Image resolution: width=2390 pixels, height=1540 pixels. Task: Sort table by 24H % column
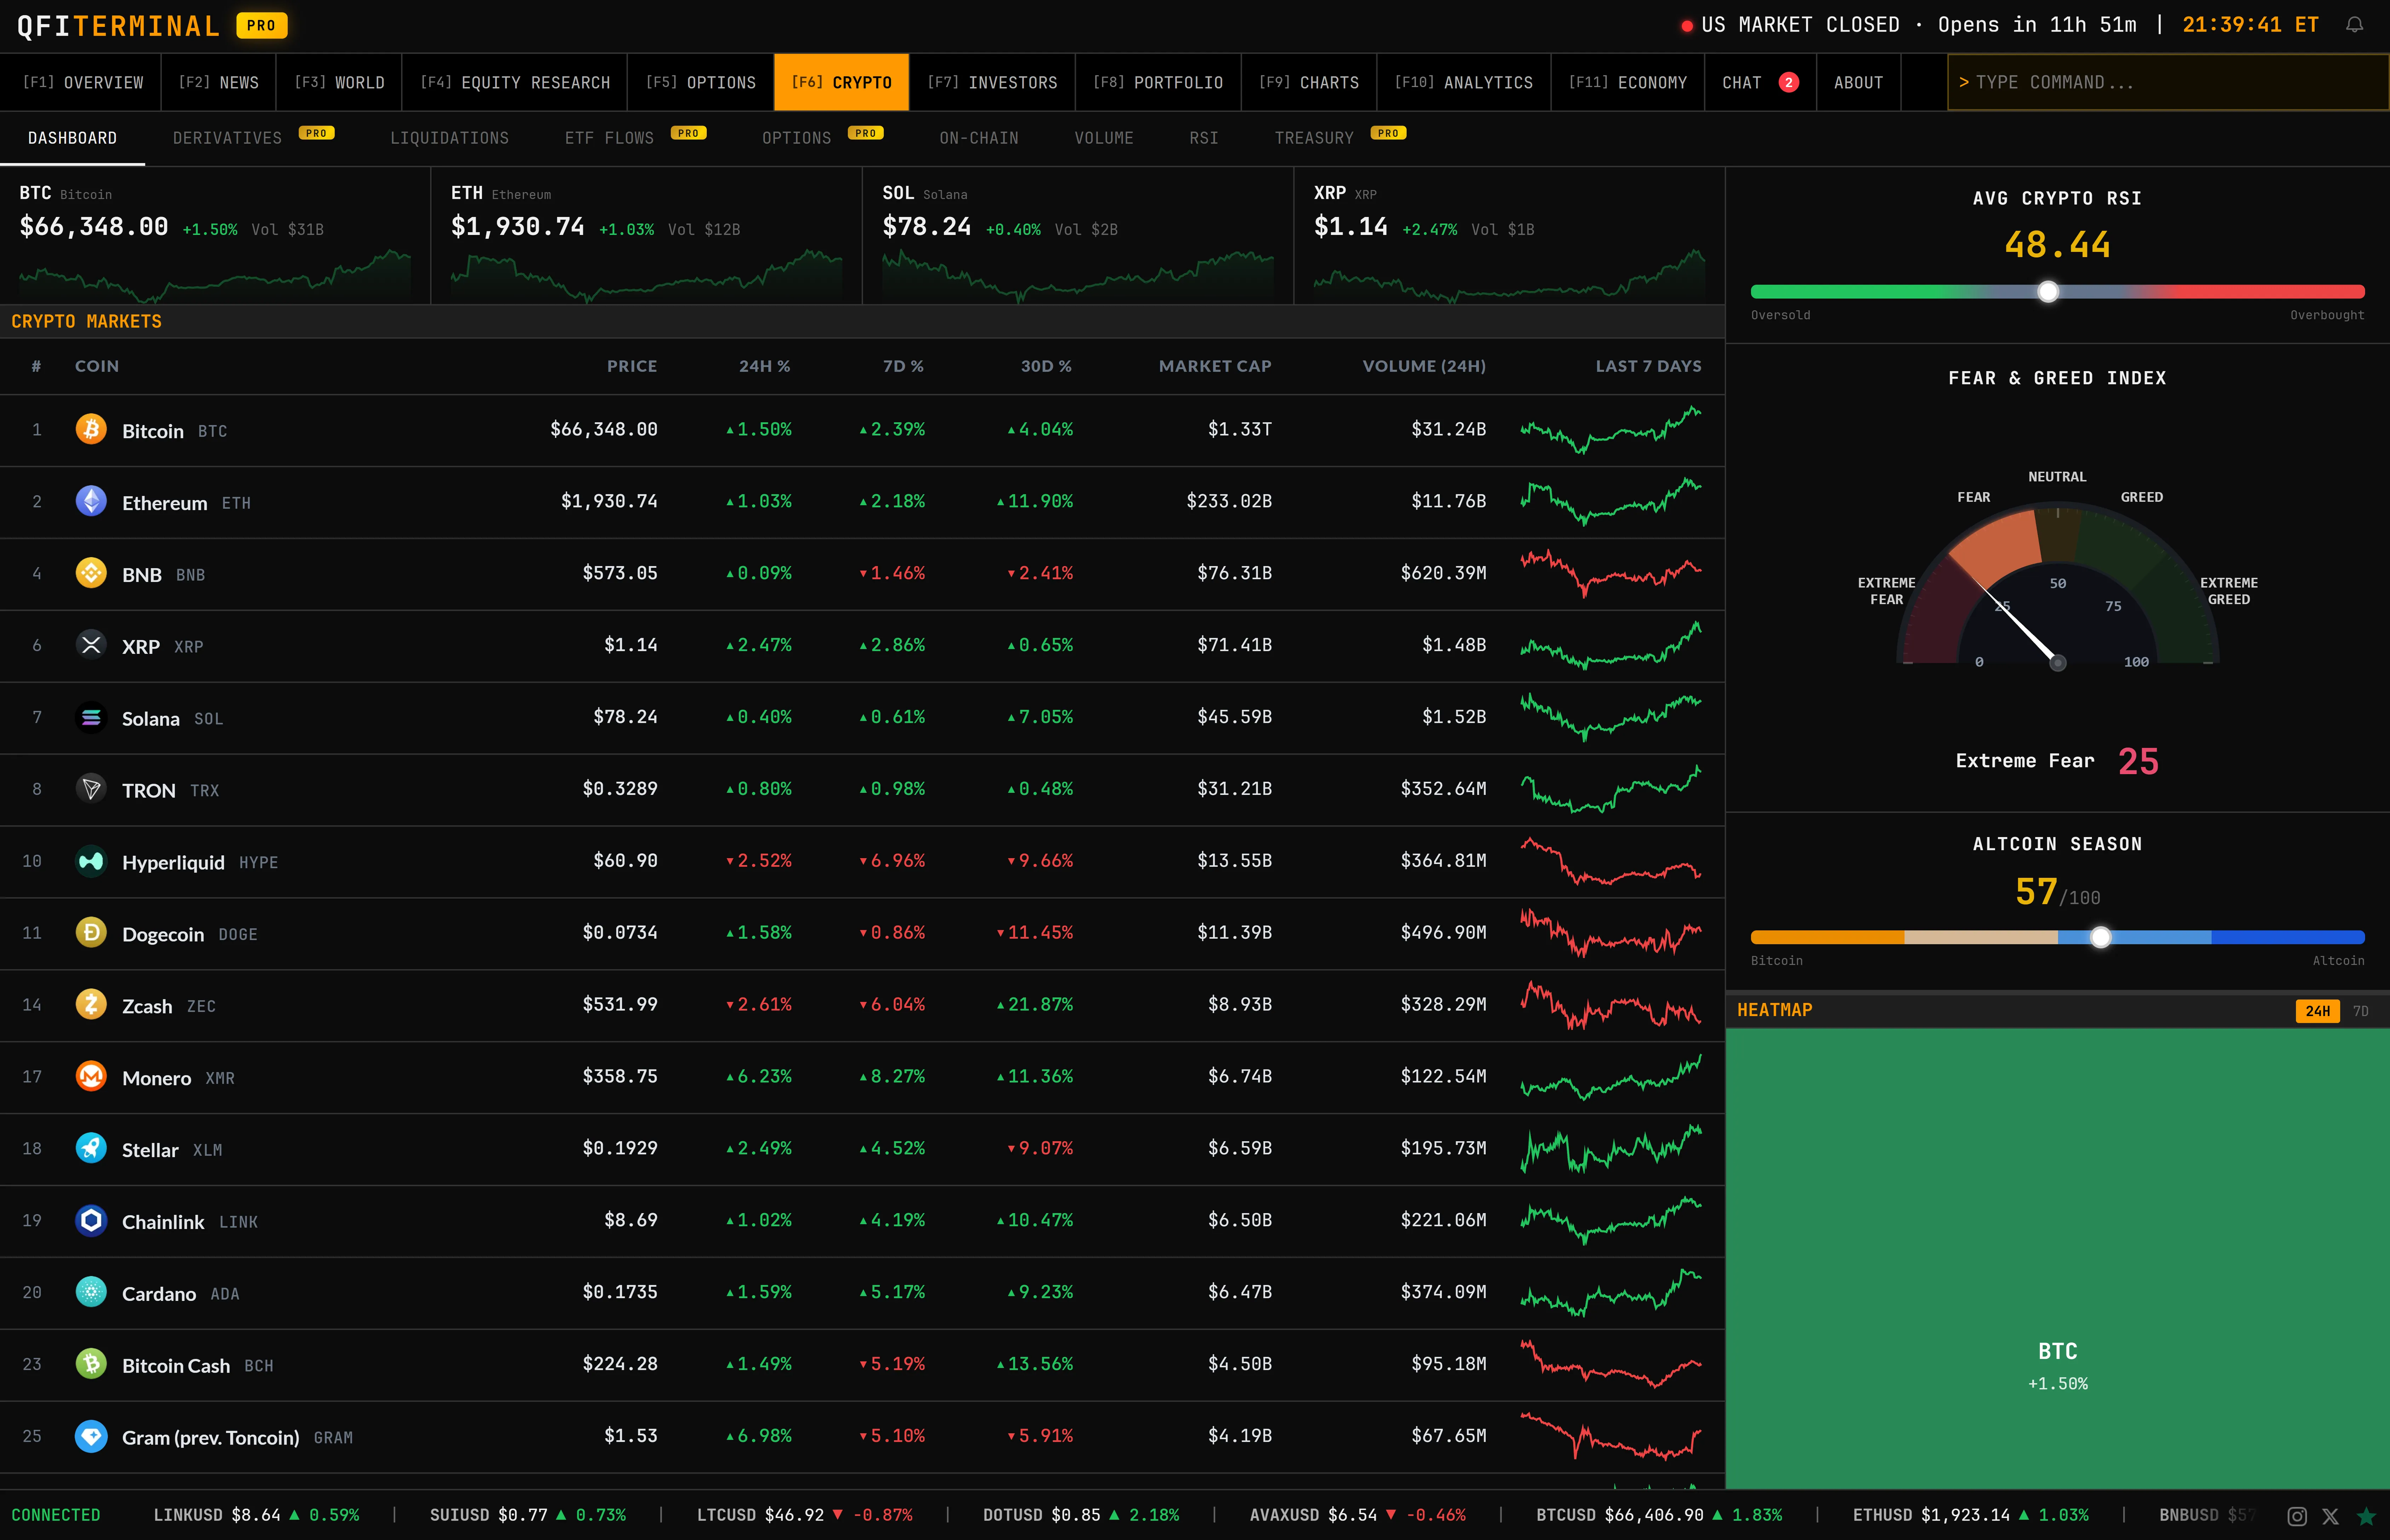point(764,366)
